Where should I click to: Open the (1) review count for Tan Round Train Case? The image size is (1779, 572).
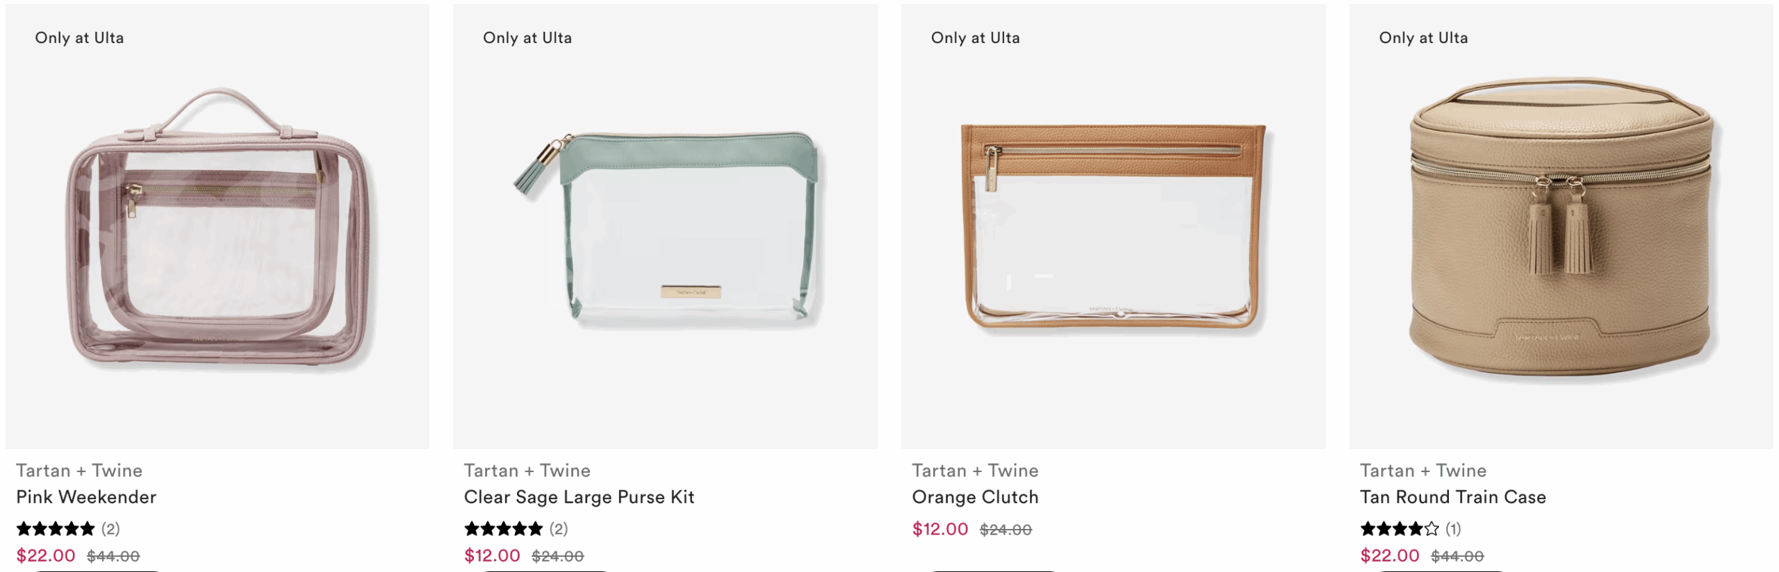1453,529
